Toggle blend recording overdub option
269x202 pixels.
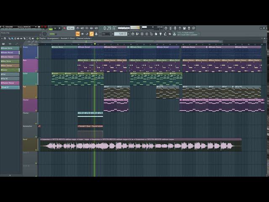click(92, 28)
